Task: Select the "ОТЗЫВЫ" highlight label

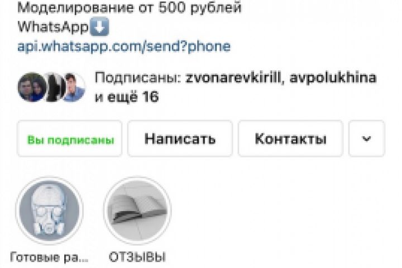Action: (137, 257)
